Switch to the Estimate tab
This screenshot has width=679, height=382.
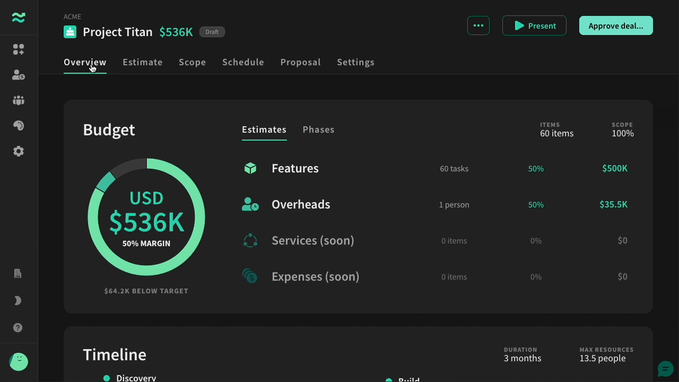pyautogui.click(x=143, y=62)
